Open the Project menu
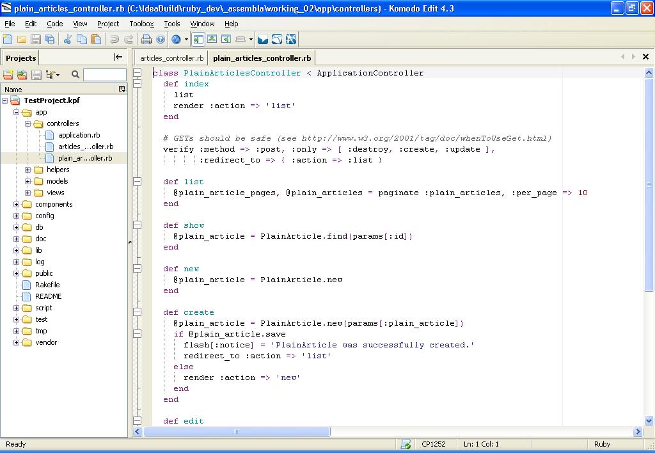Screen dimensions: 655x453 pyautogui.click(x=107, y=24)
